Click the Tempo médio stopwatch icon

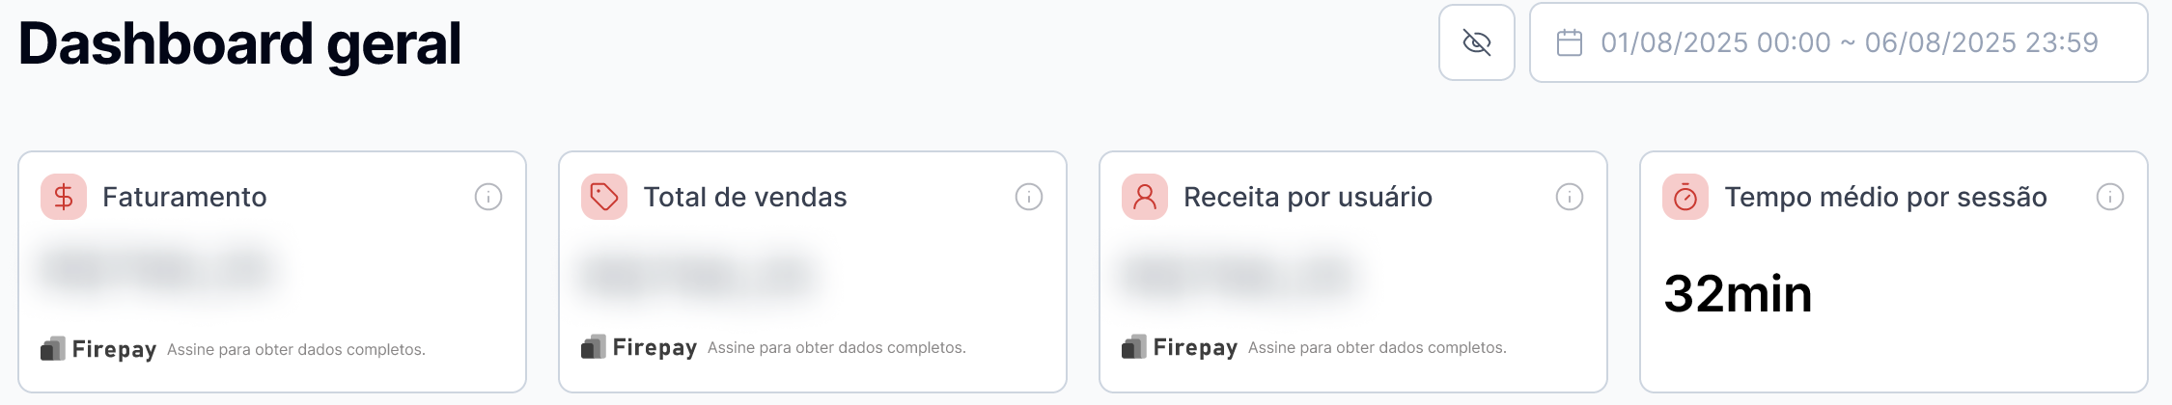(1685, 197)
